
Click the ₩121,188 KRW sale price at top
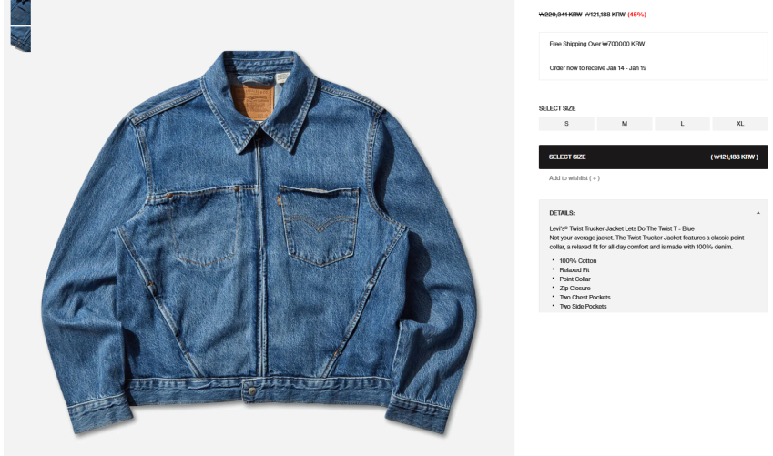(605, 15)
